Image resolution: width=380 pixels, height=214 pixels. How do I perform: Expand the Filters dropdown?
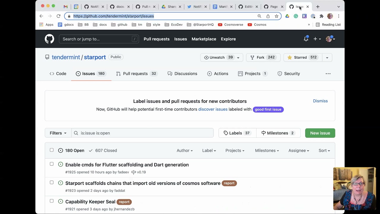58,133
